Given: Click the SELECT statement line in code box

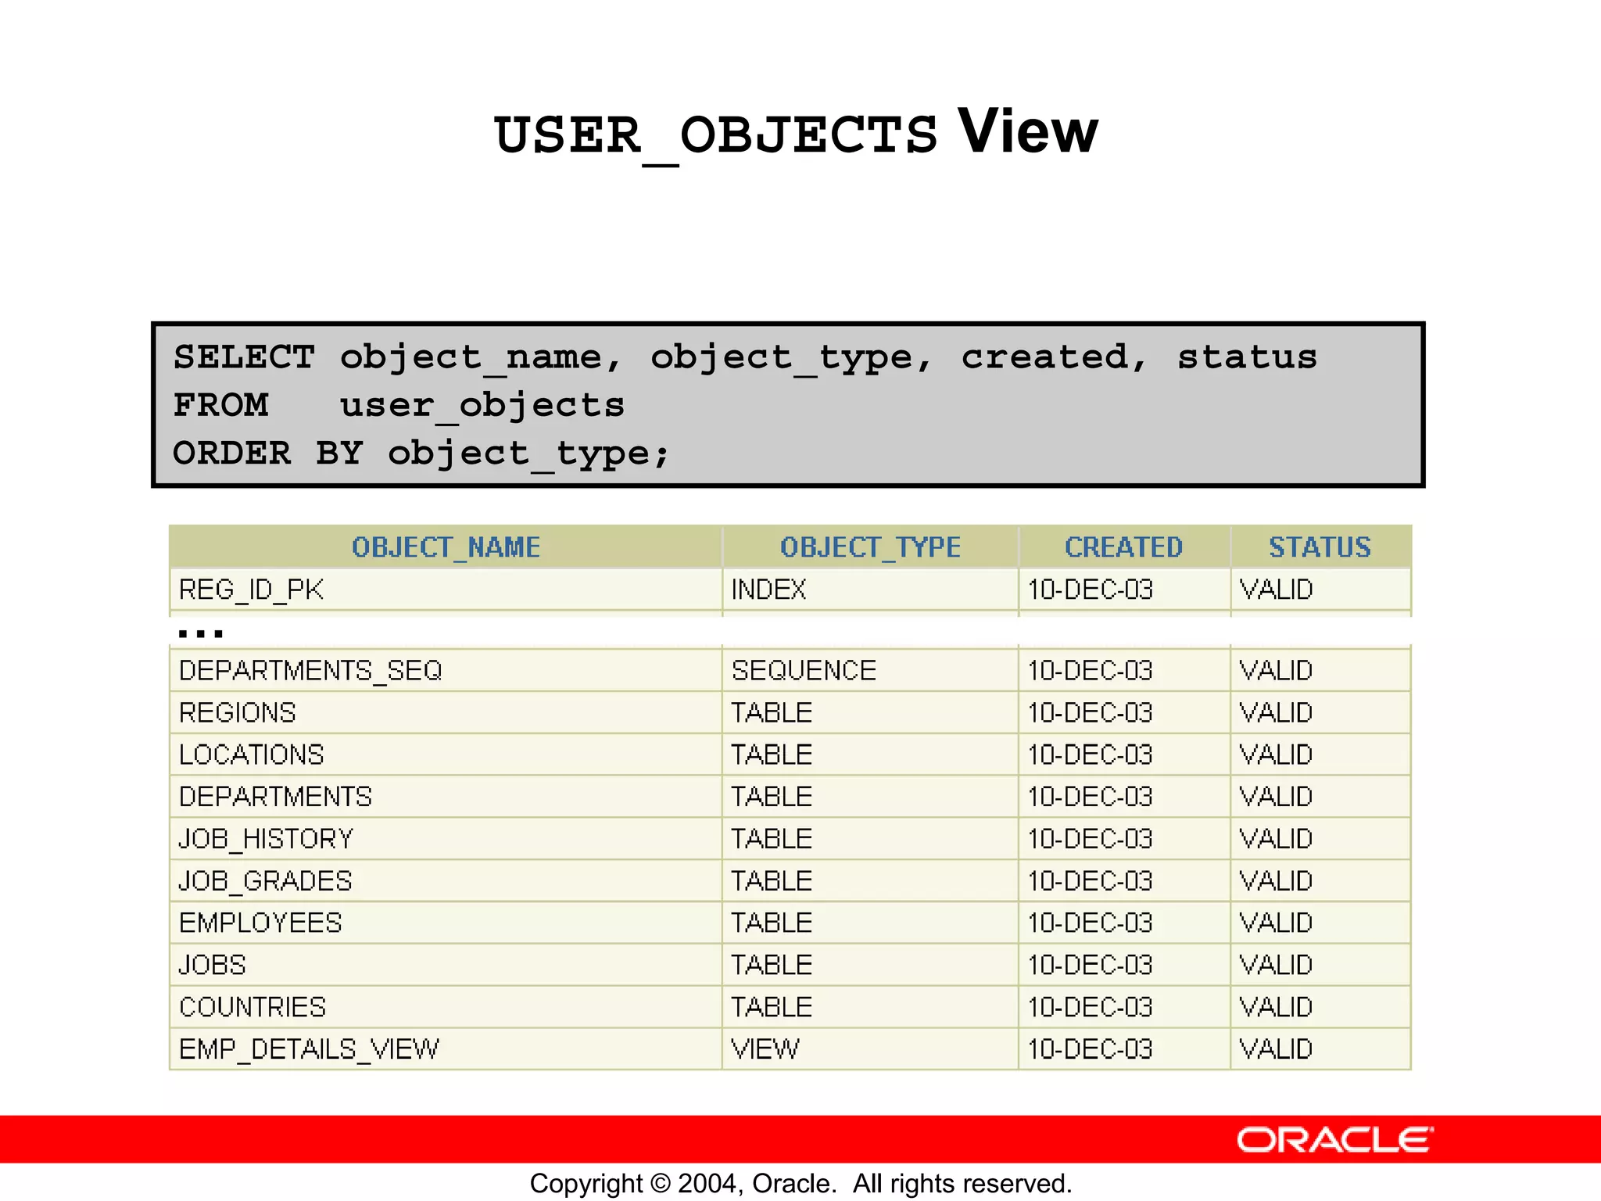Looking at the screenshot, I should click(x=744, y=358).
